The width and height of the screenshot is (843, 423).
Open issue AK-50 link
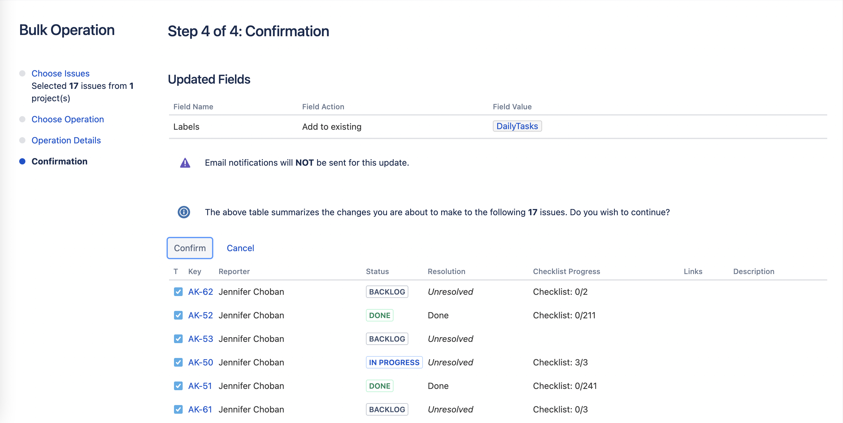pos(200,362)
